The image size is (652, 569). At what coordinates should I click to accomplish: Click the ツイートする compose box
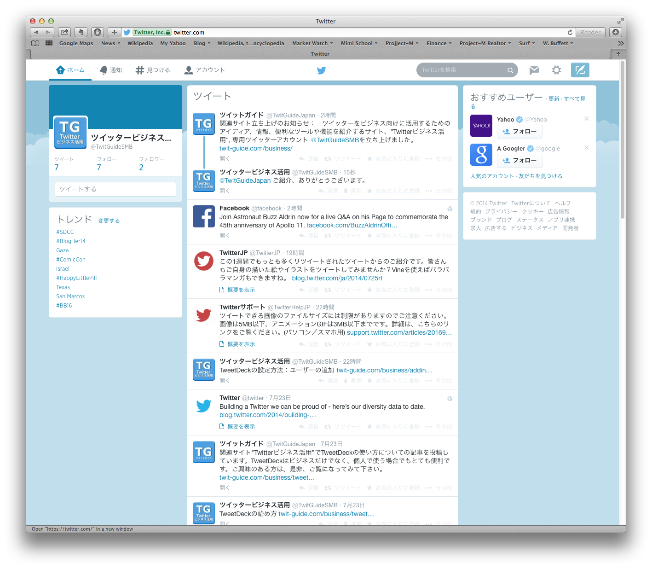[115, 189]
